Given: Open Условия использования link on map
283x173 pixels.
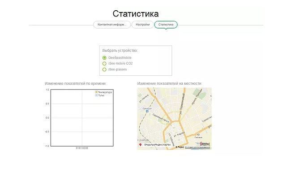Looking at the screenshot, I should [197, 147].
